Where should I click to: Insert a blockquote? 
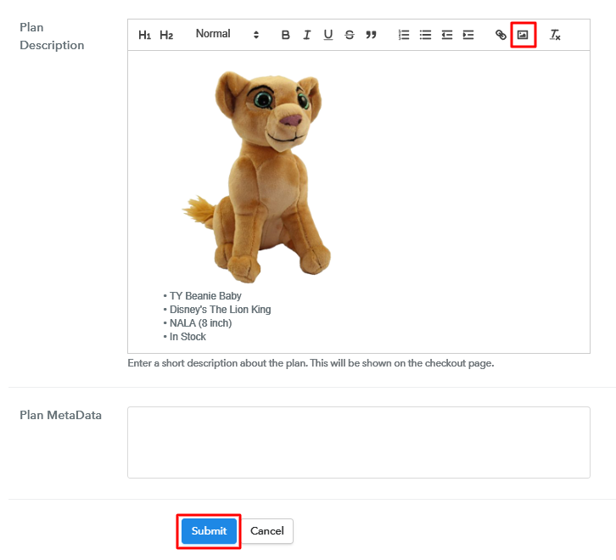click(x=371, y=35)
